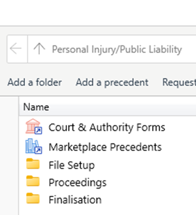Click the Proceedings folder icon

[x=33, y=181]
